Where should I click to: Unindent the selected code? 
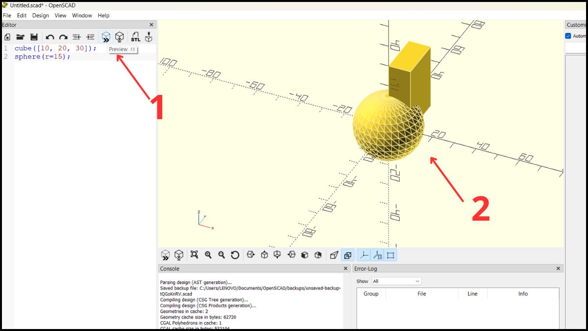coord(76,37)
